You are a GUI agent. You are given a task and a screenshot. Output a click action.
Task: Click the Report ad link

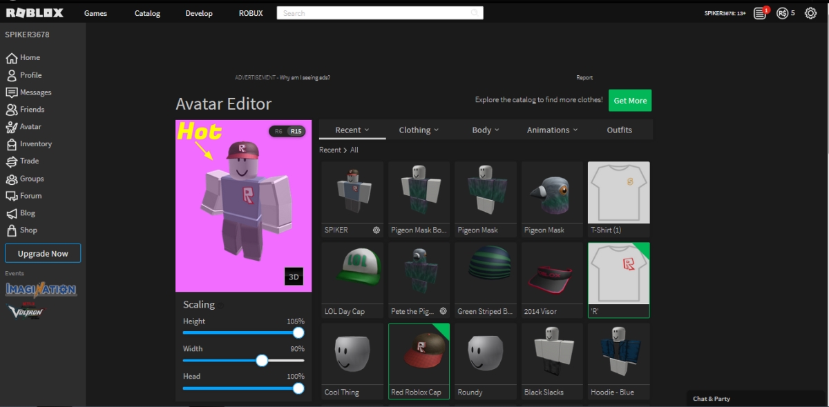(584, 78)
